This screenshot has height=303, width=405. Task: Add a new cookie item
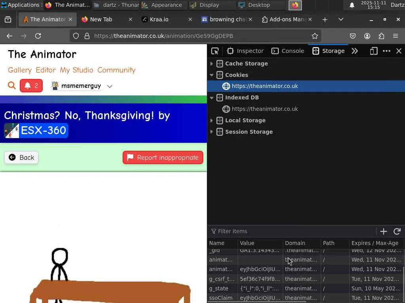coord(384,231)
